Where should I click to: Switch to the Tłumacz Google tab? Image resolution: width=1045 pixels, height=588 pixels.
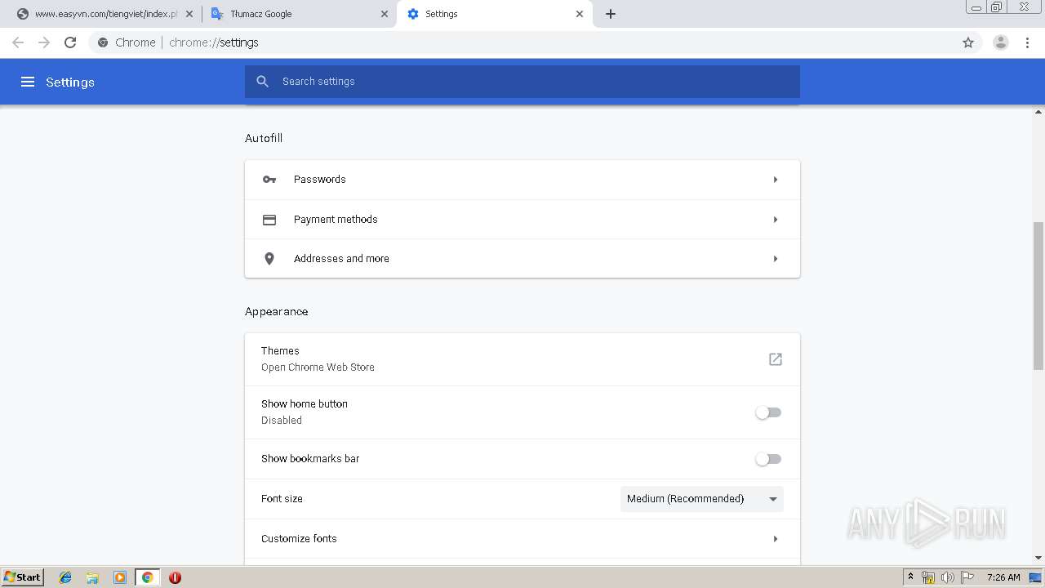coord(299,14)
